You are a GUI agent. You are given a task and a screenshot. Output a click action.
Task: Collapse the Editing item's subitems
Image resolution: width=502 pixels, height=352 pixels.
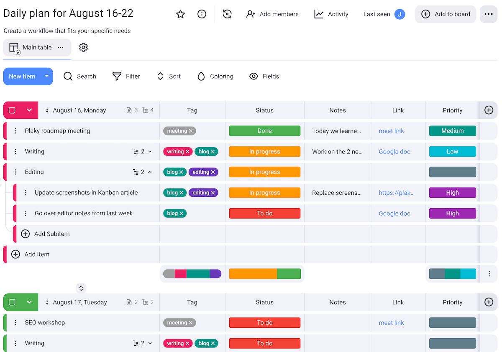pos(150,172)
